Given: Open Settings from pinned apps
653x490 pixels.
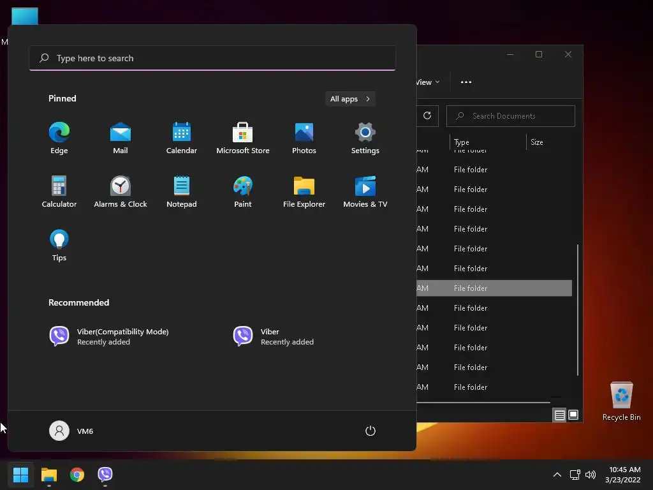Looking at the screenshot, I should 365,138.
